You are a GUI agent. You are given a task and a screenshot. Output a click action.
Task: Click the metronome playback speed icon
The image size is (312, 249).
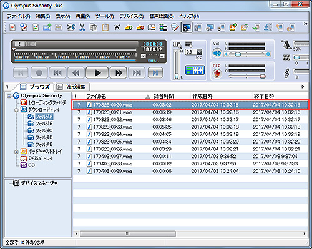286,44
